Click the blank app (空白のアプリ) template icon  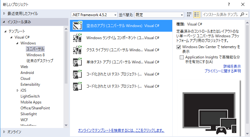click(x=77, y=26)
